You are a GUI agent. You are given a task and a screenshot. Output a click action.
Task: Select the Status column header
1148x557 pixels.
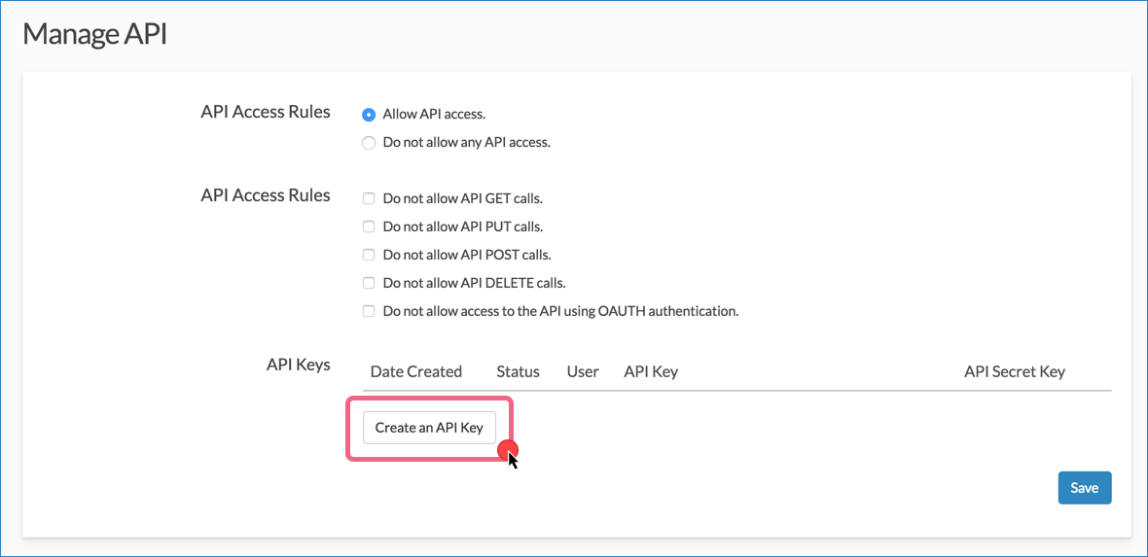coord(518,372)
